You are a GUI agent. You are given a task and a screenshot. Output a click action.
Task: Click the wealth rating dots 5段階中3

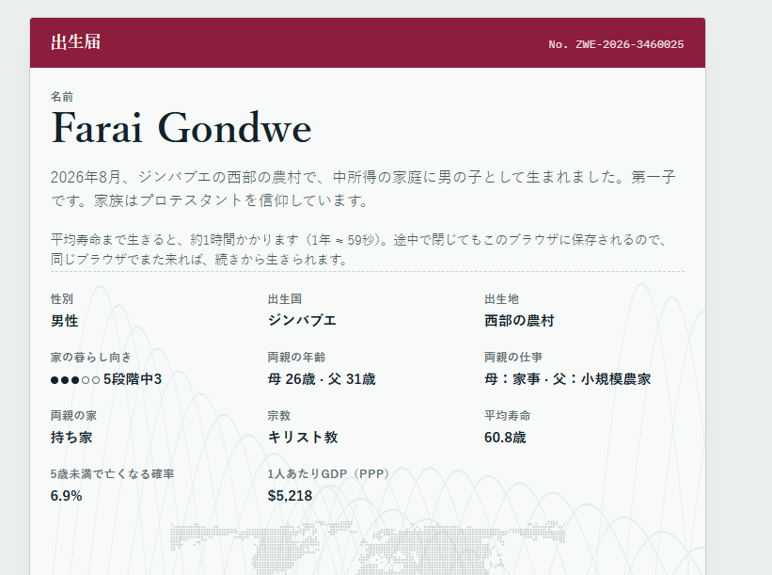click(x=106, y=379)
